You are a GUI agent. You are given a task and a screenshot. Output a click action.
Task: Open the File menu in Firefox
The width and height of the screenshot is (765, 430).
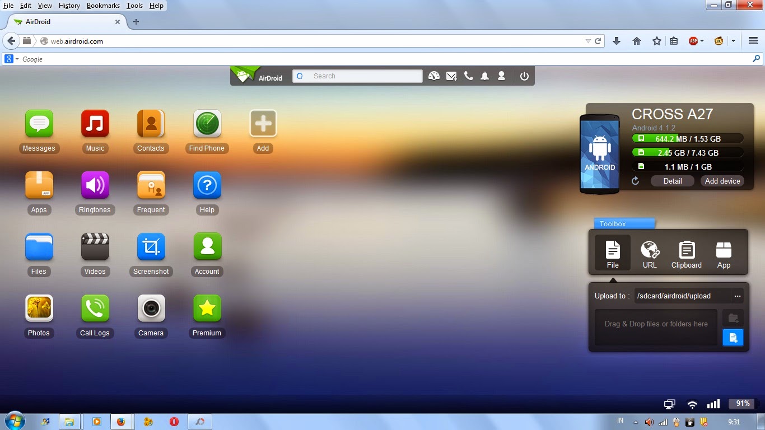(x=8, y=6)
